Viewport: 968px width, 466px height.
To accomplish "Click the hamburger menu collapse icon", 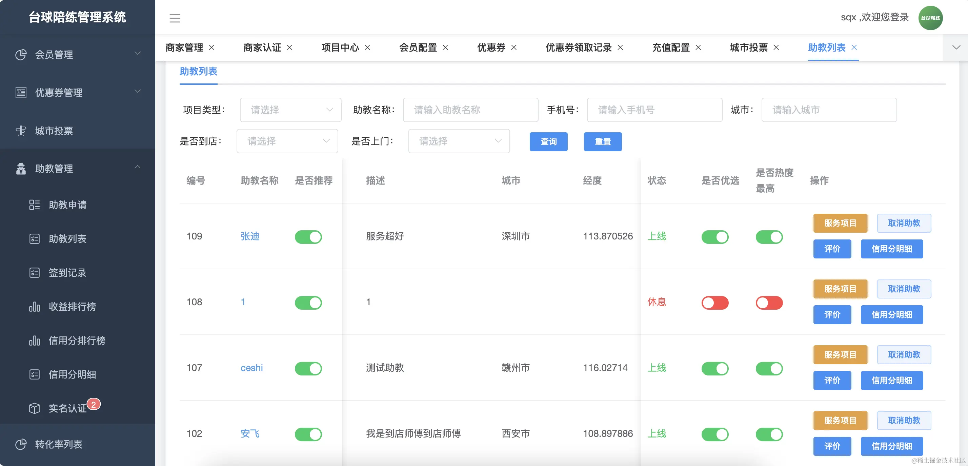I will (175, 18).
